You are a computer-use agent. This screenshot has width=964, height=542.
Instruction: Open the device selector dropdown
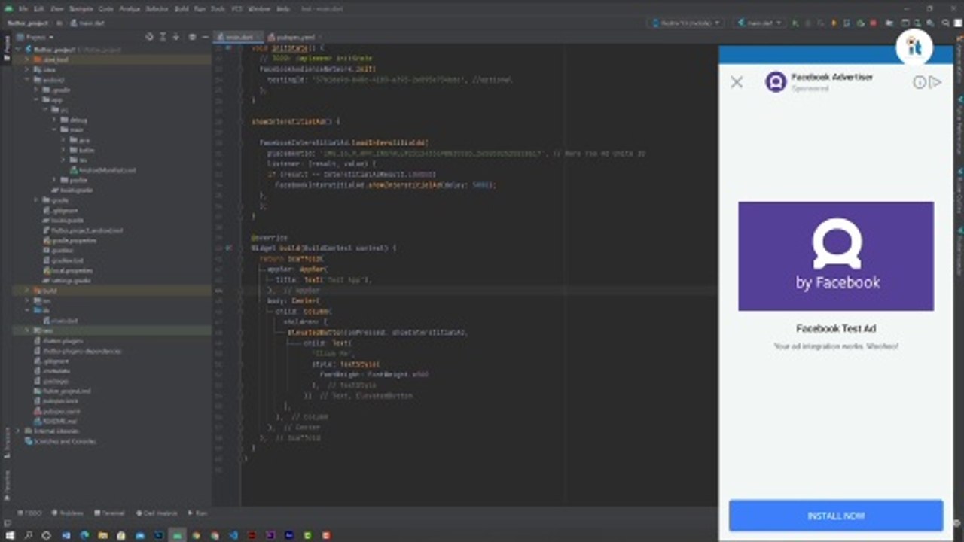pos(686,23)
